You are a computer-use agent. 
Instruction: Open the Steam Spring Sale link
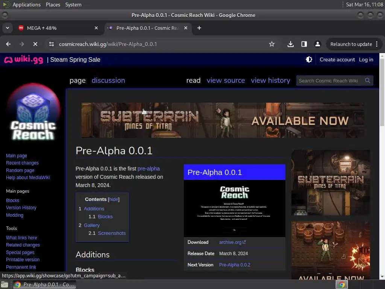point(75,59)
